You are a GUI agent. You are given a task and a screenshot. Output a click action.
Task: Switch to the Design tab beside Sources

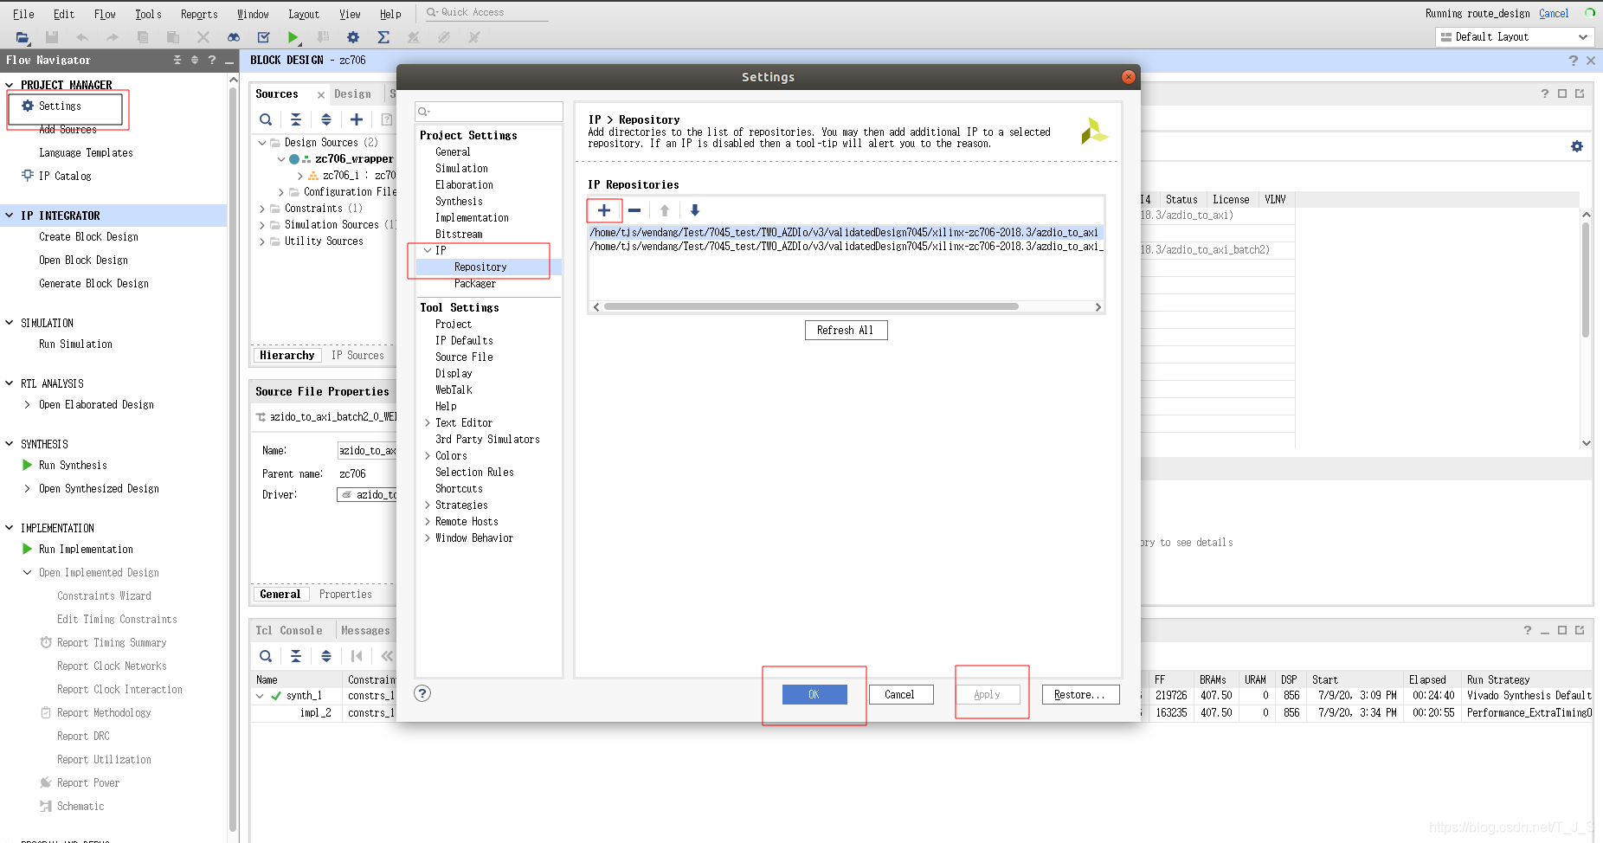(352, 93)
